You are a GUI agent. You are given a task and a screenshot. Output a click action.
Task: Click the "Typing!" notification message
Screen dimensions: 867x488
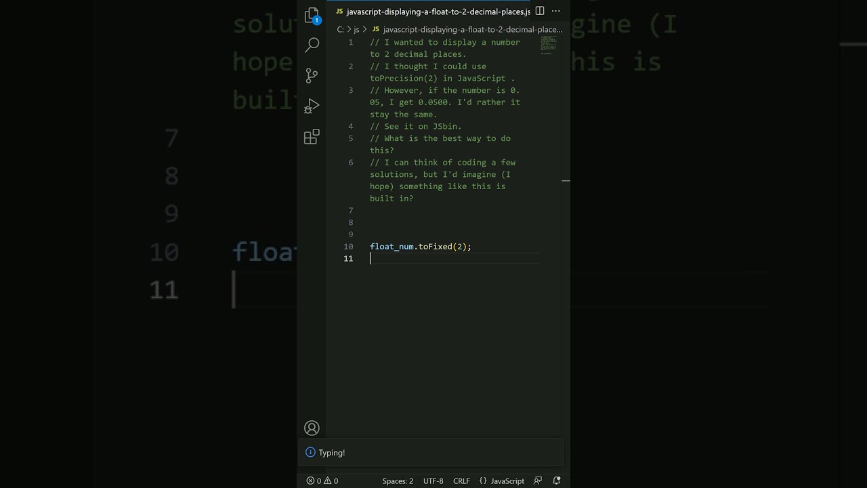(332, 452)
